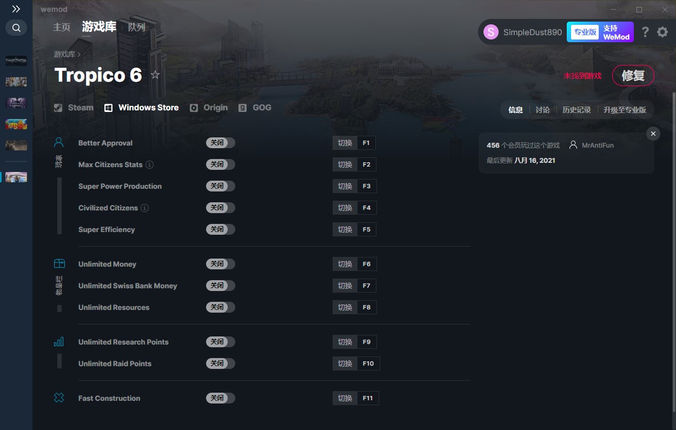Click the Unlimited Resources label
676x430 pixels.
[x=114, y=307]
